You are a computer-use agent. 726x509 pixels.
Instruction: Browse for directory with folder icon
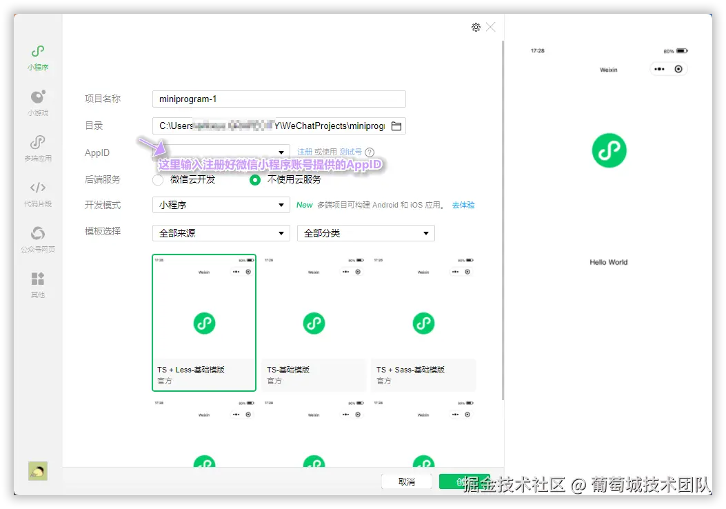click(x=396, y=126)
